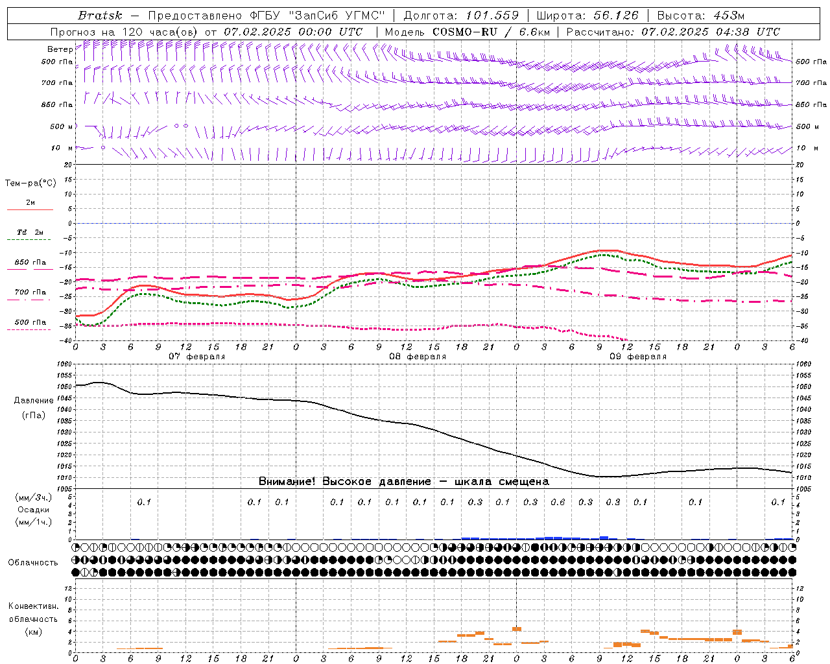
Task: Click the station name Bratsk in the header
Action: 100,15
